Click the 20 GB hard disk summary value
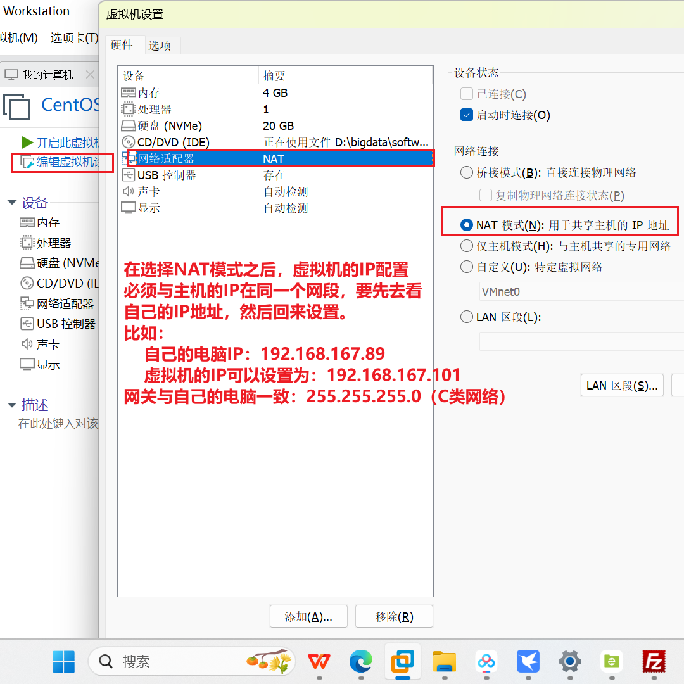Viewport: 684px width, 684px height. click(278, 126)
